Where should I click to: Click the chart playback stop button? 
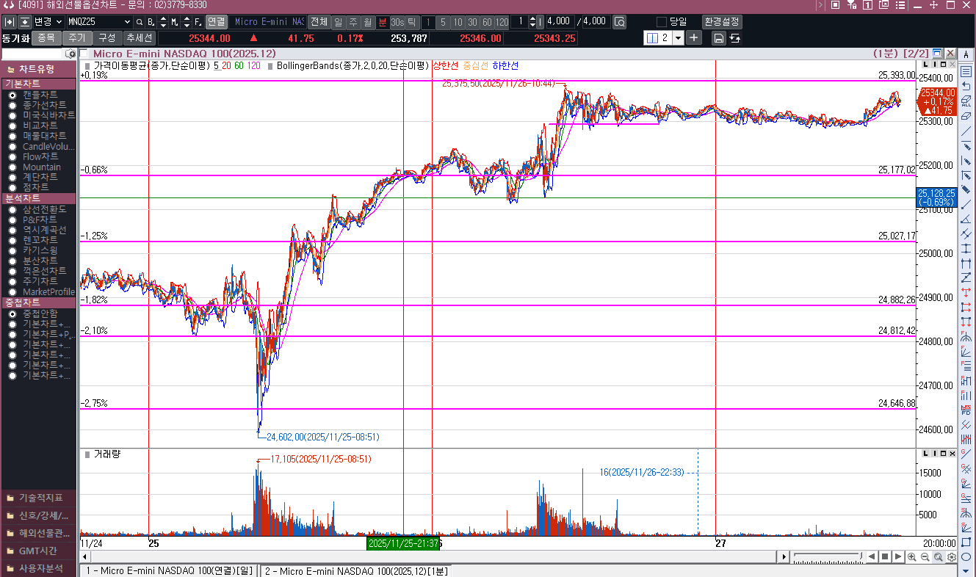[x=885, y=557]
